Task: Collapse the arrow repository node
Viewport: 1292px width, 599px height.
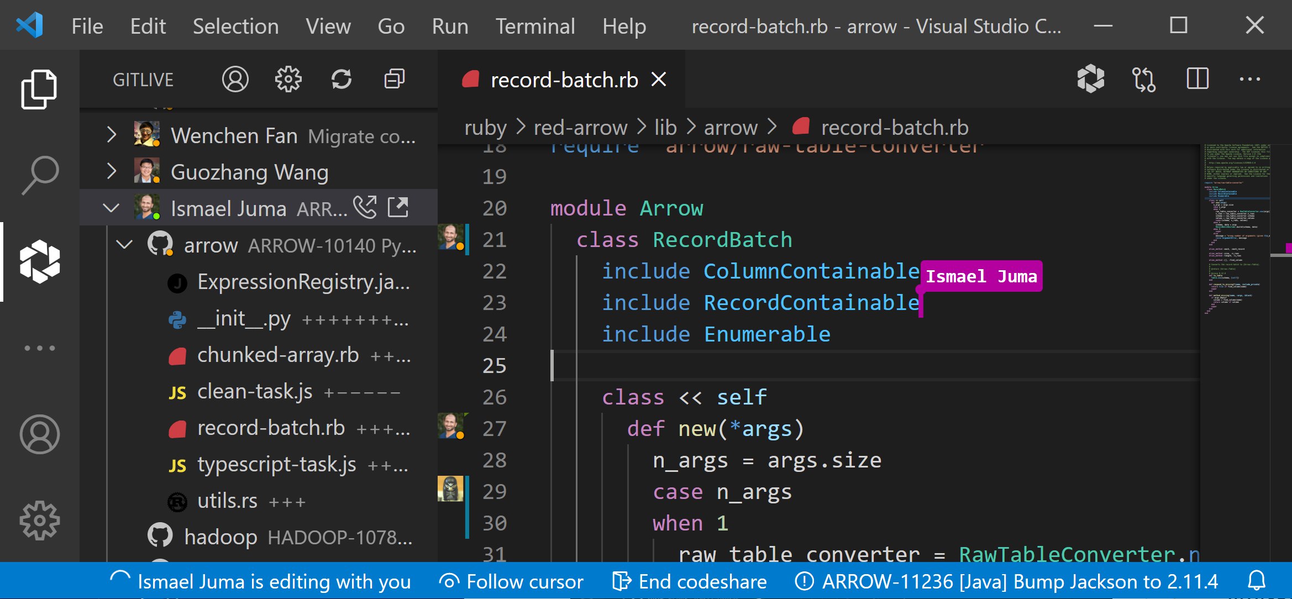Action: click(x=125, y=244)
